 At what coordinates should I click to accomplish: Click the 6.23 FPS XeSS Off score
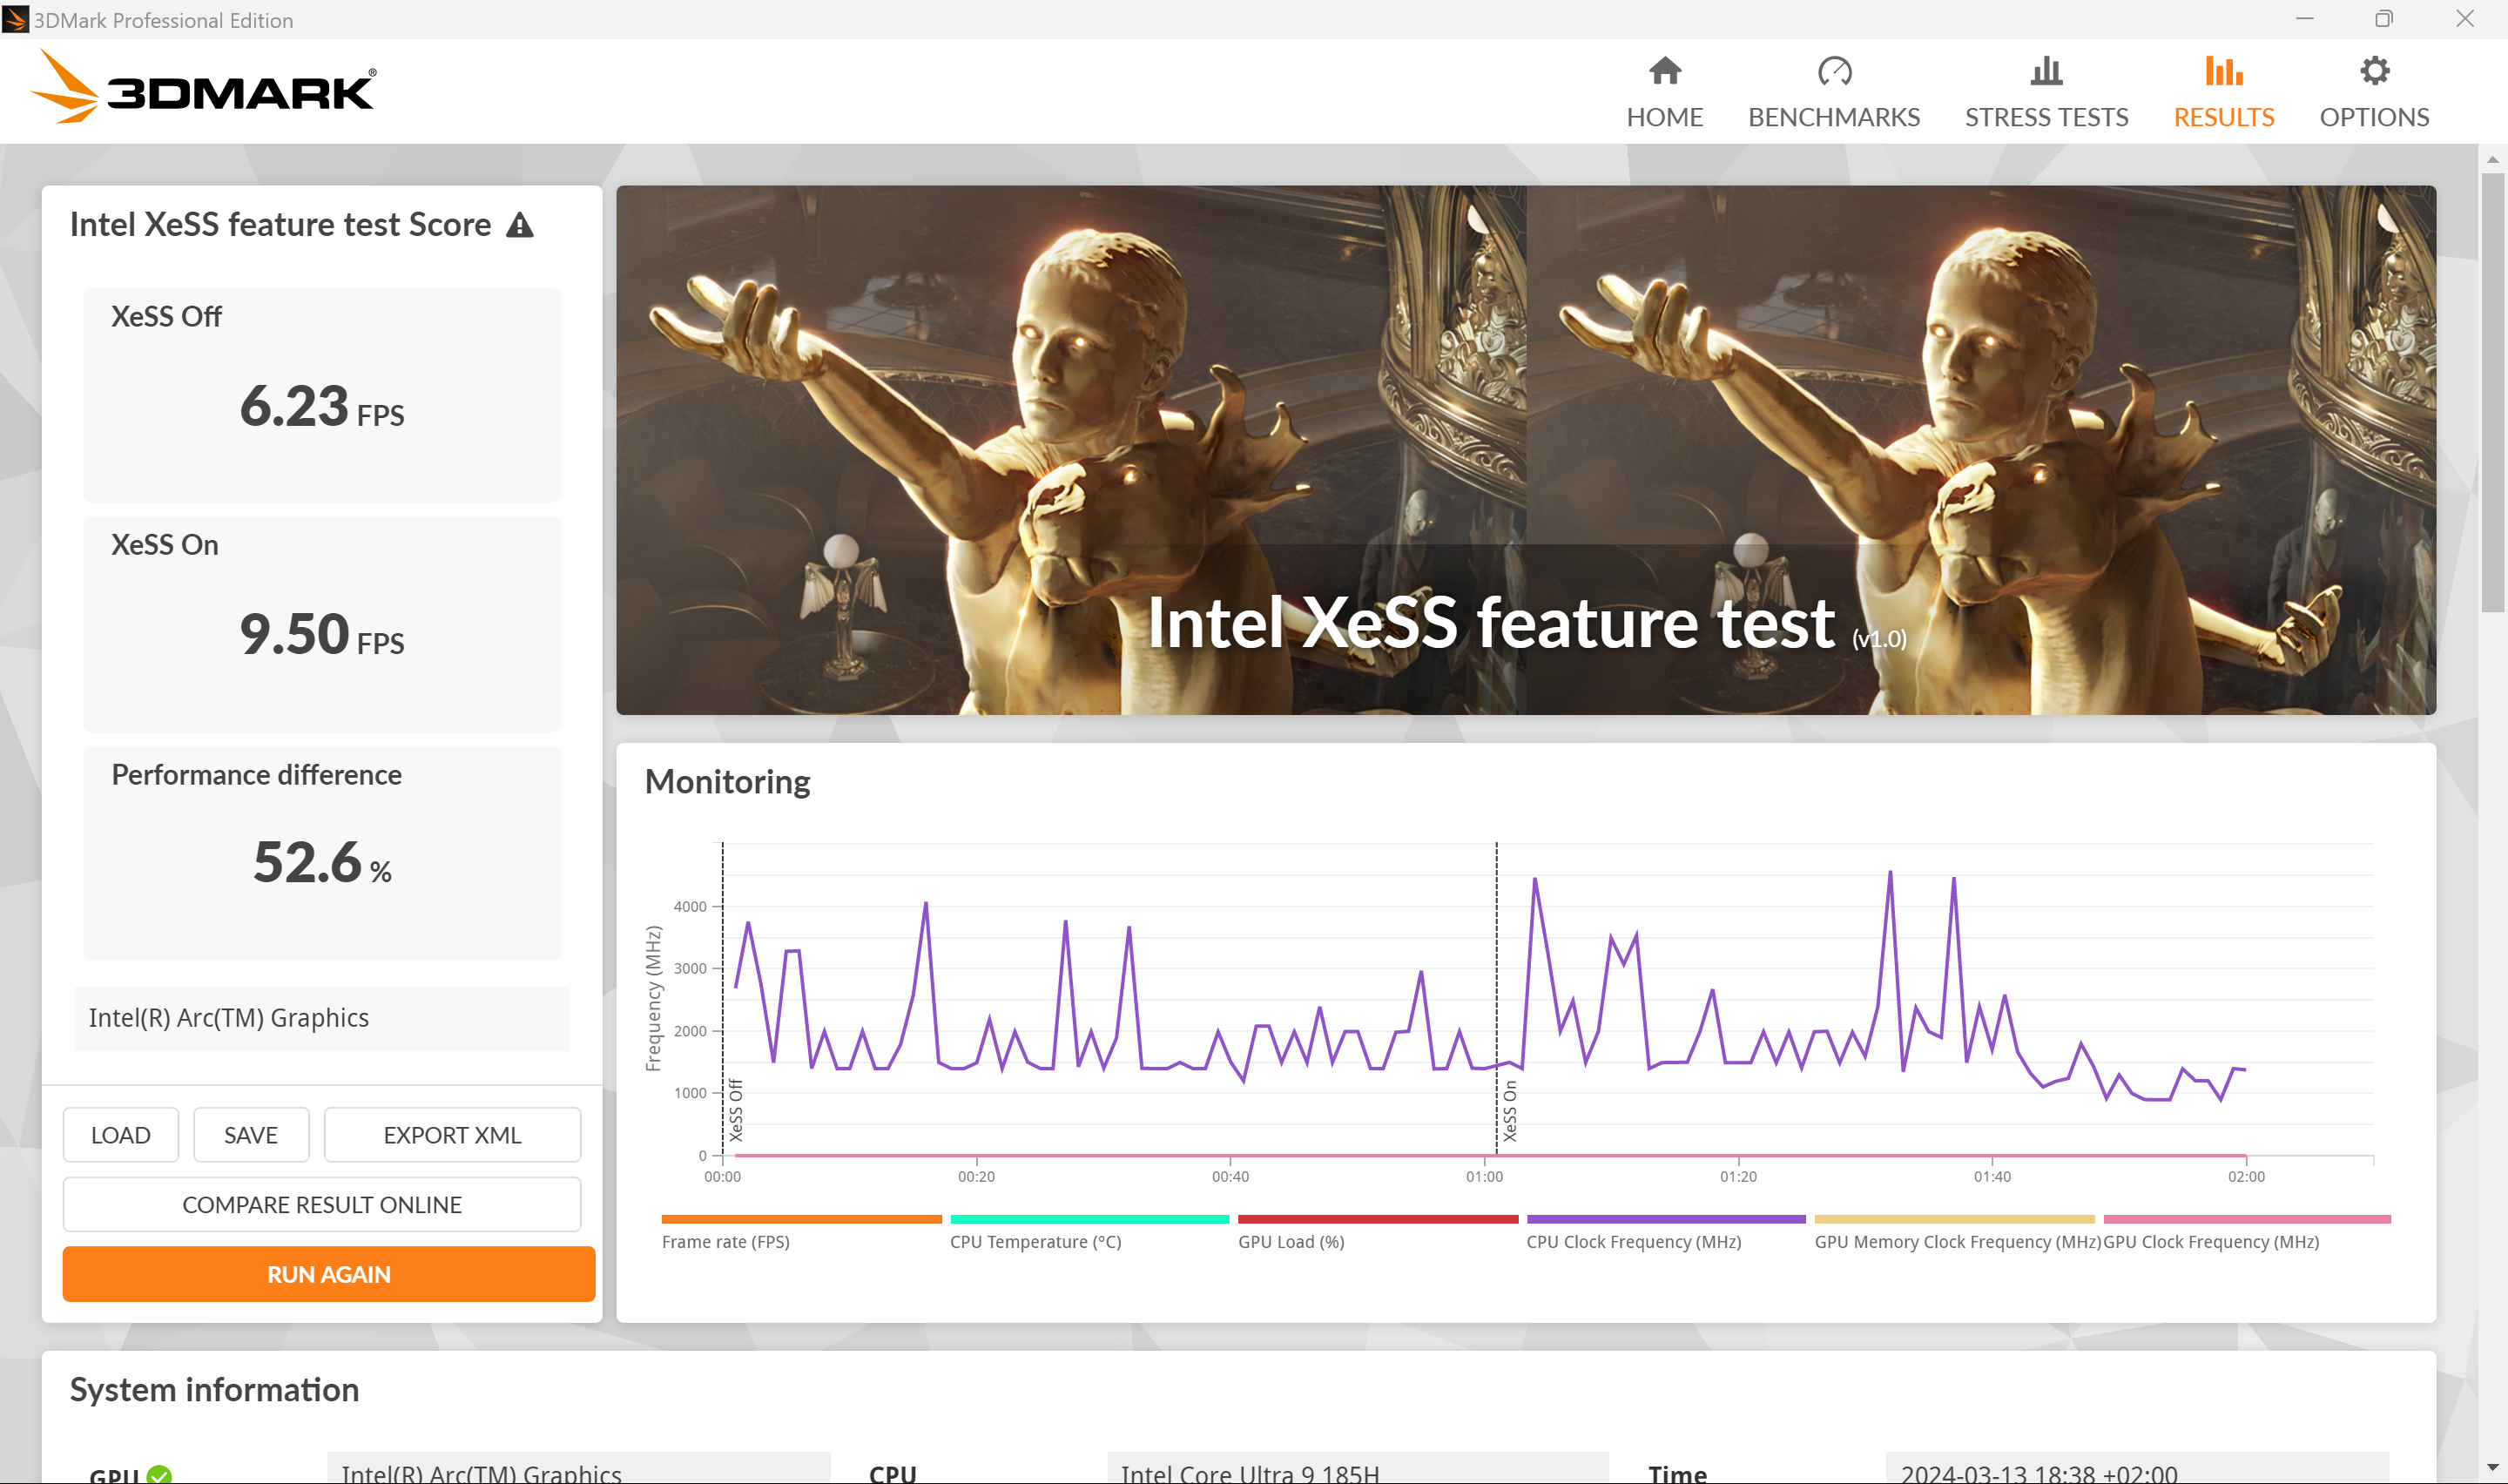(x=322, y=407)
